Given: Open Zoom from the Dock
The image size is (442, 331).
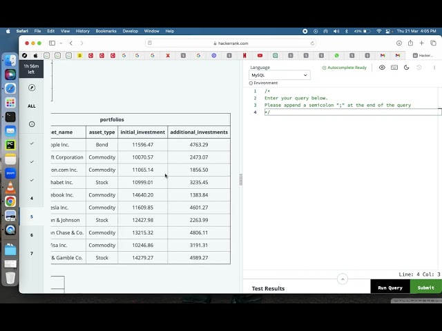Looking at the screenshot, I should (x=10, y=173).
